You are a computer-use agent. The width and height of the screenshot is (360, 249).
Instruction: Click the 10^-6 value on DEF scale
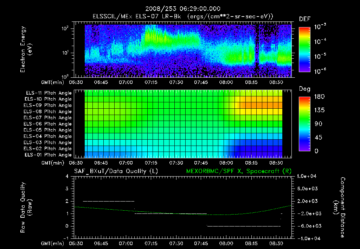pyautogui.click(x=320, y=71)
